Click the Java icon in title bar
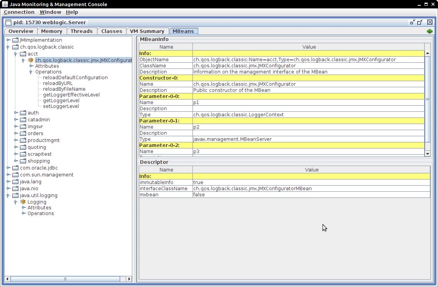Image resolution: width=438 pixels, height=287 pixels. coord(5,4)
